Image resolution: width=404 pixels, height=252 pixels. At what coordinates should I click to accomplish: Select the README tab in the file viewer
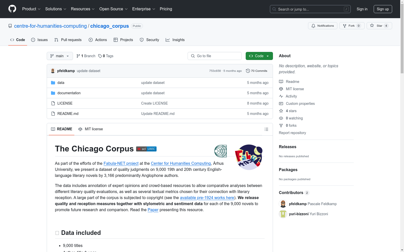[62, 129]
